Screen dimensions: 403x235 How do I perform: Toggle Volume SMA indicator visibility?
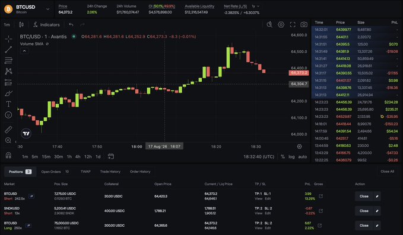point(47,44)
